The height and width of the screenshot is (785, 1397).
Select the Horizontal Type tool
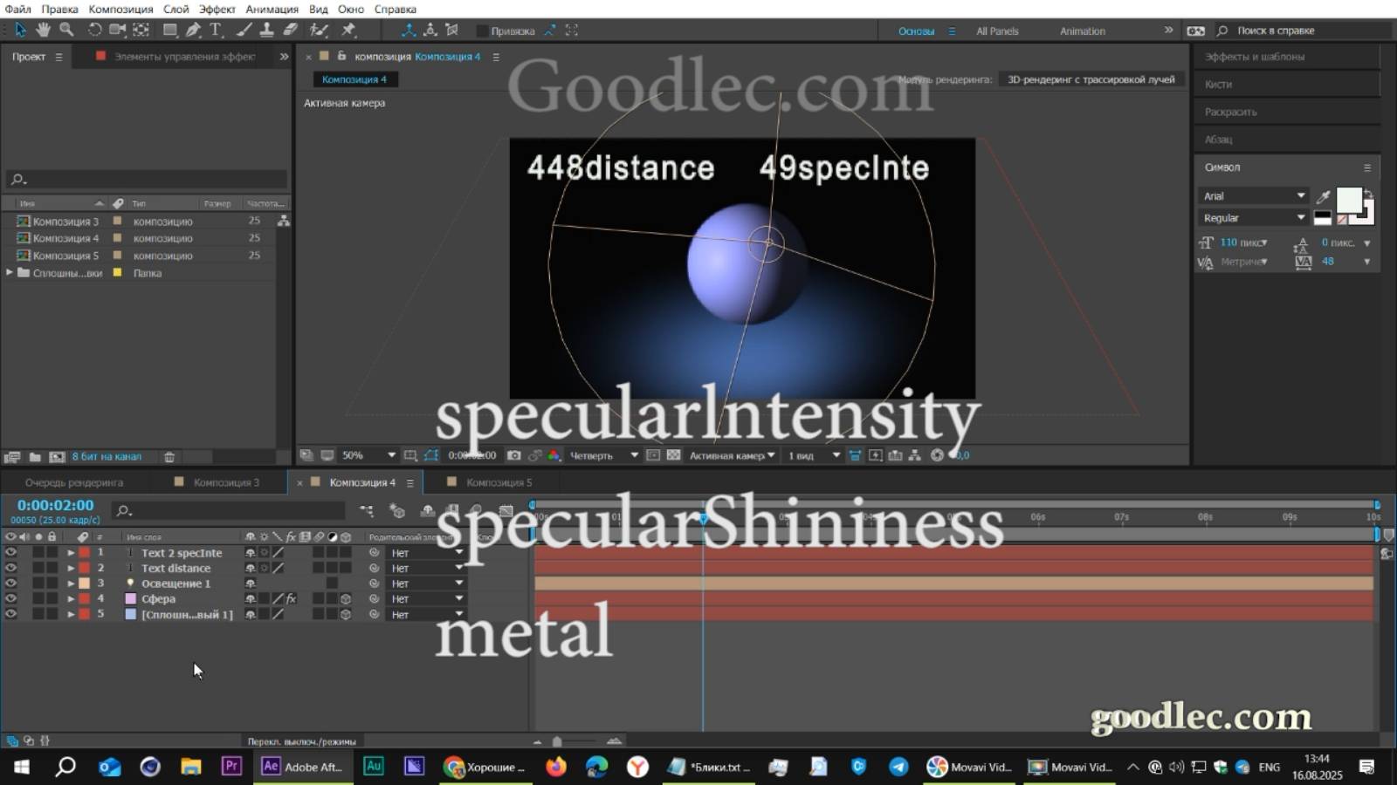point(214,30)
